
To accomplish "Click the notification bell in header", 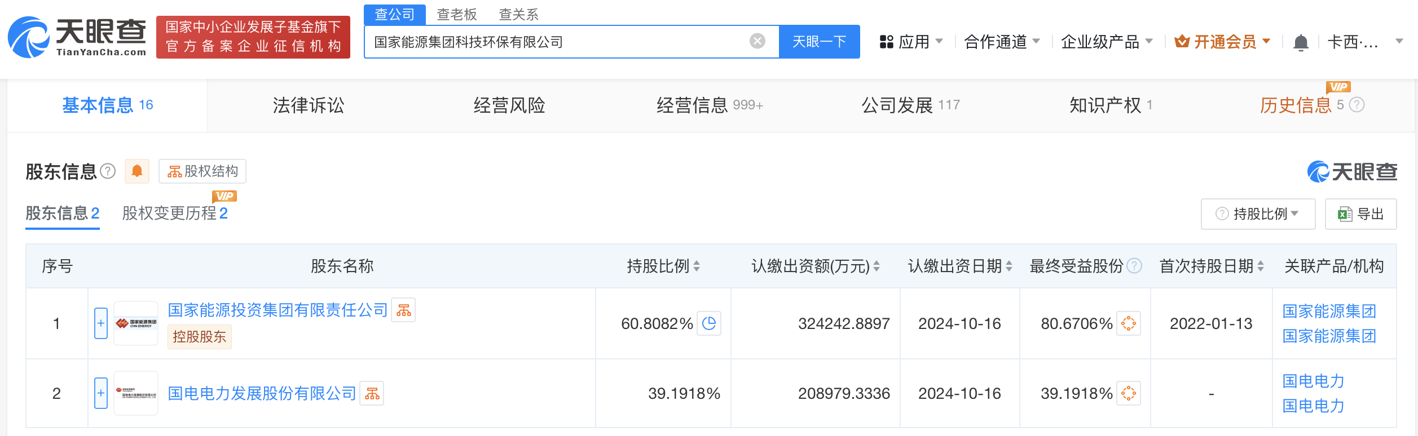I will [1301, 42].
